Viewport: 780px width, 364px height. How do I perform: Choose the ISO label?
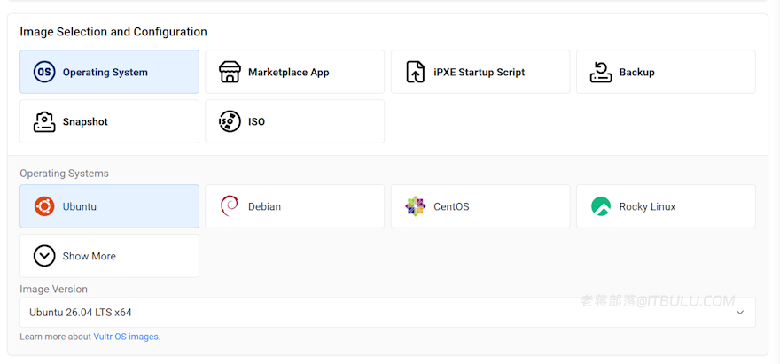point(257,122)
